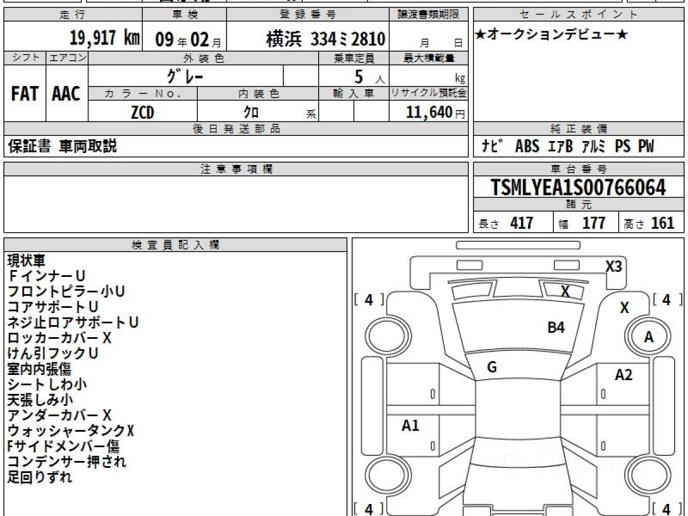Click inside the empty 注意事項欄 box

(235, 204)
